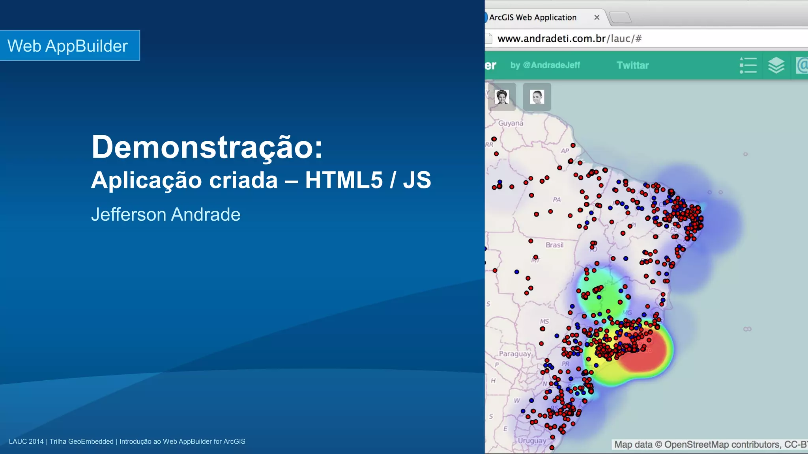Open the legend list icon in header

pos(748,65)
